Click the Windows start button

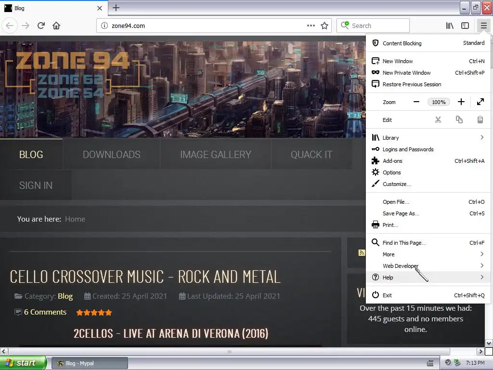pyautogui.click(x=23, y=363)
